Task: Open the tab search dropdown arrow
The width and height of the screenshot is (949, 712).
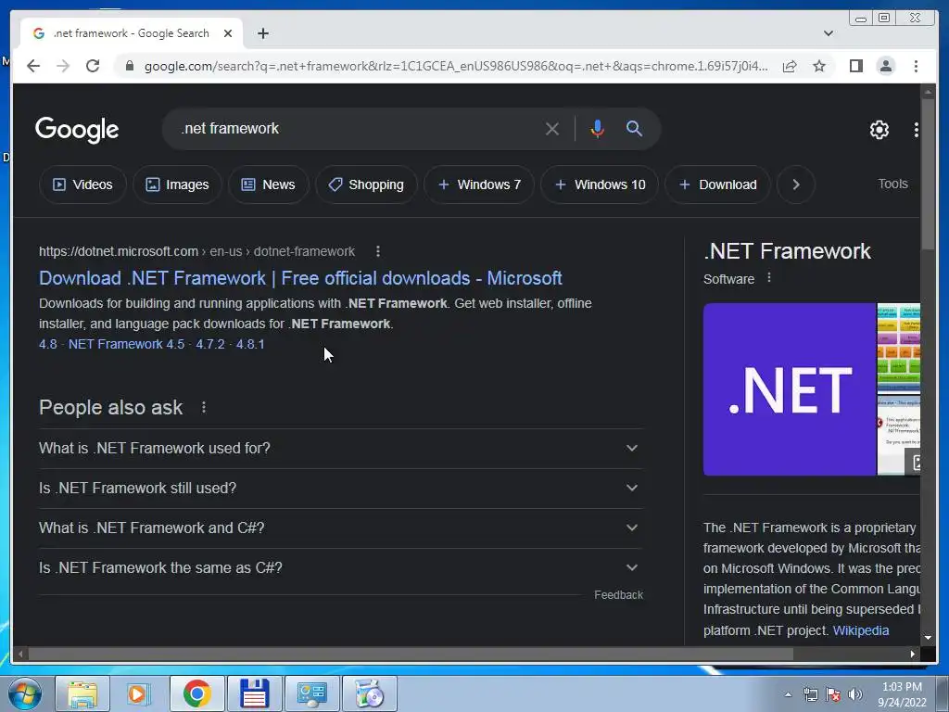Action: pos(828,33)
